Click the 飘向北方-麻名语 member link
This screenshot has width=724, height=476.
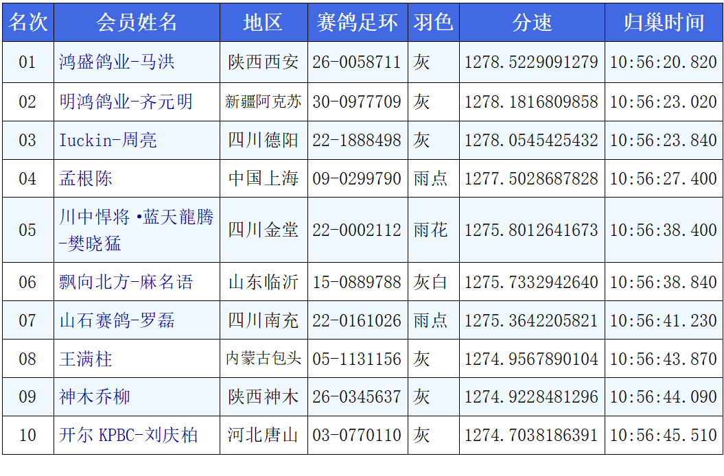126,282
